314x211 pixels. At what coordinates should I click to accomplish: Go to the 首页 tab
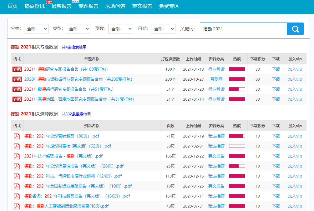pos(13,6)
